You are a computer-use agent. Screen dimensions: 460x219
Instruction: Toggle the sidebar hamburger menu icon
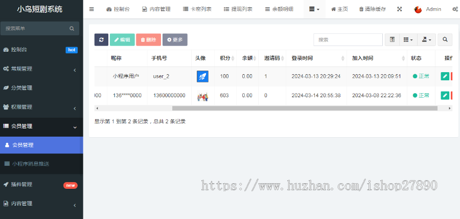click(91, 9)
